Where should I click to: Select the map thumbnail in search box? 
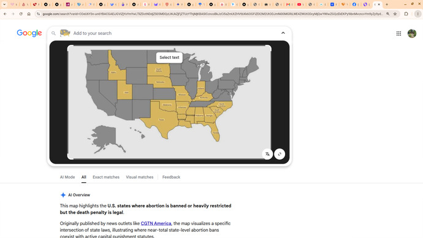(x=65, y=33)
